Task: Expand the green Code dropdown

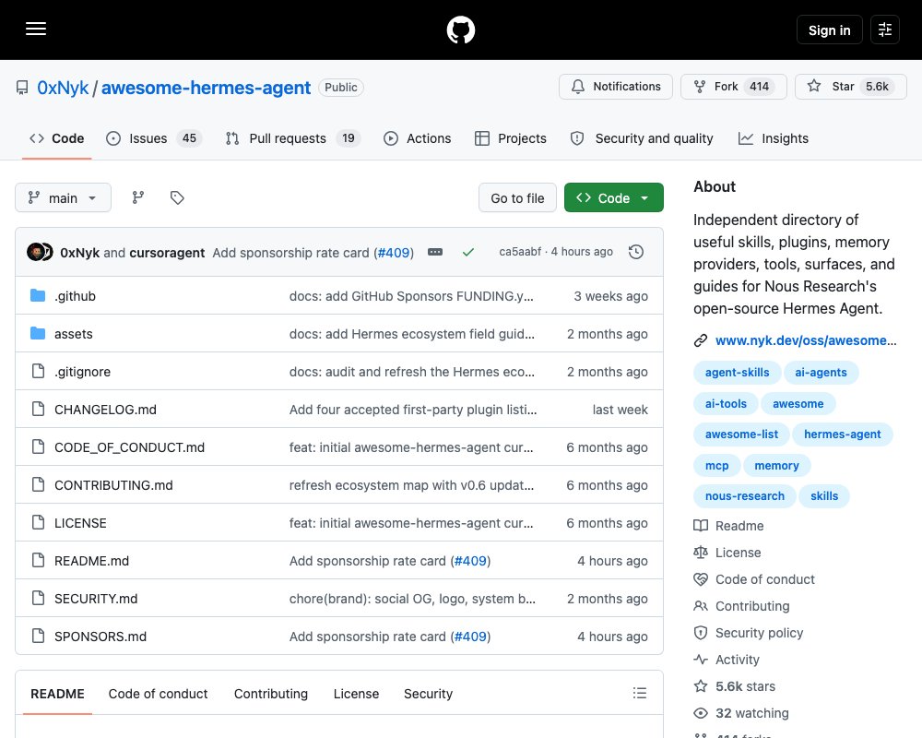Action: tap(613, 198)
